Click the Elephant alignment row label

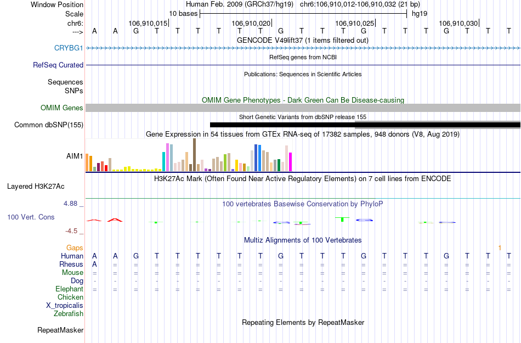point(69,289)
